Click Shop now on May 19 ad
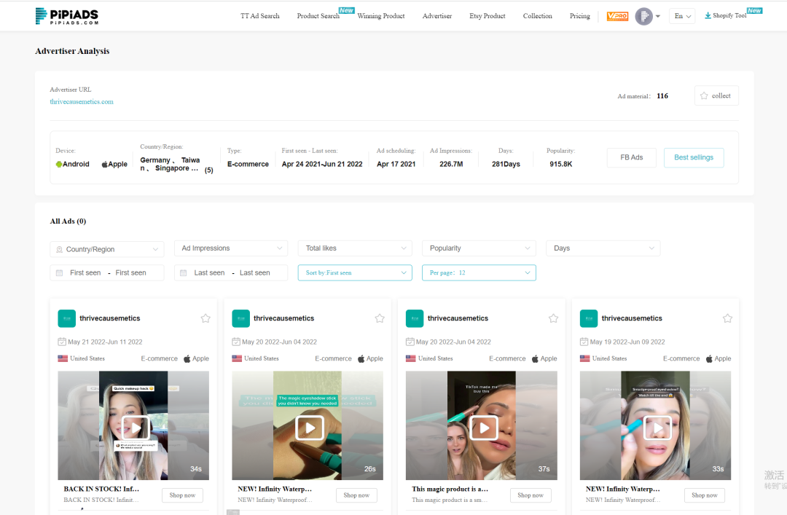787x515 pixels. [x=705, y=495]
